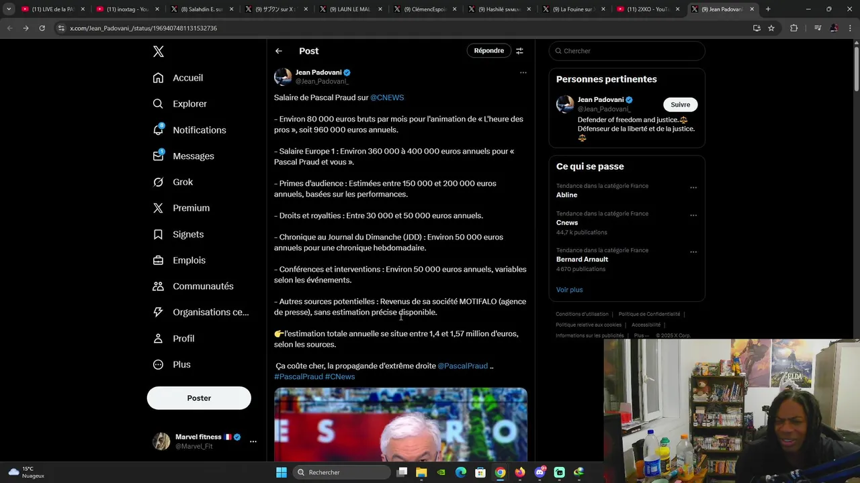
Task: Open File Explorer from the taskbar
Action: [421, 472]
